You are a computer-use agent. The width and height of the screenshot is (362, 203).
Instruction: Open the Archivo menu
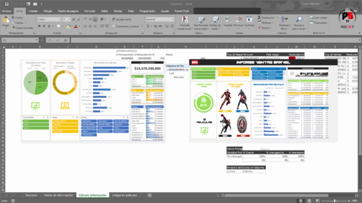[x=7, y=11]
